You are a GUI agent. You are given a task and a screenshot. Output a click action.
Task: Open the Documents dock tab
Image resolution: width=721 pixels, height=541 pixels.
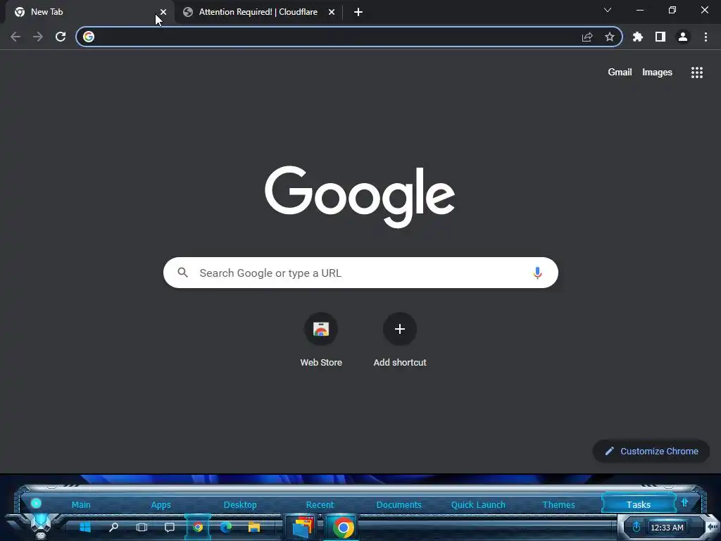coord(399,504)
